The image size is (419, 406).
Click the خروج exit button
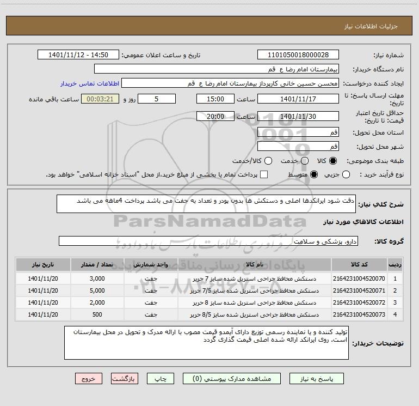click(89, 379)
